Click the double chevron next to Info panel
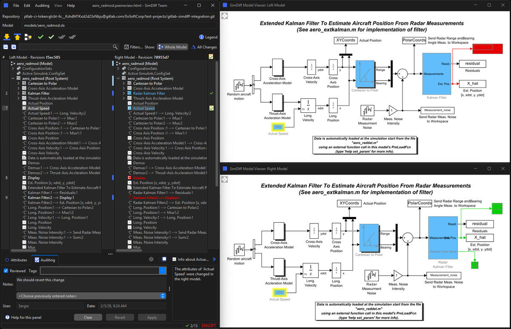This screenshot has height=329, width=511. click(214, 259)
